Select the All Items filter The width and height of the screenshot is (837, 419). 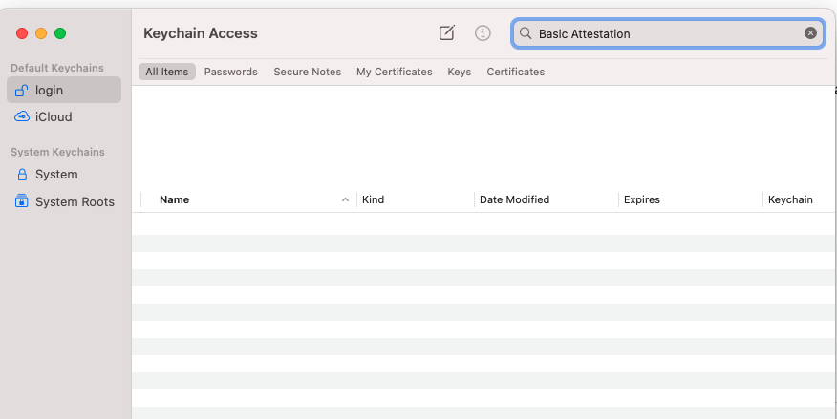[166, 72]
